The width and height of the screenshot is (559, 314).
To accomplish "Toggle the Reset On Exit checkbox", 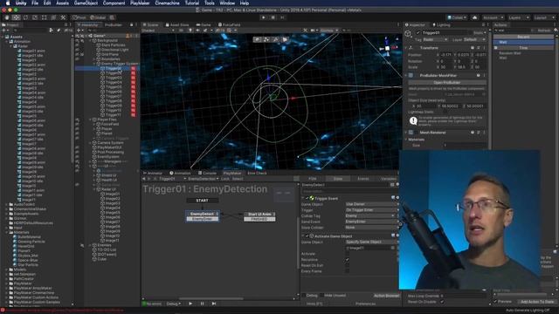I will click(x=348, y=265).
